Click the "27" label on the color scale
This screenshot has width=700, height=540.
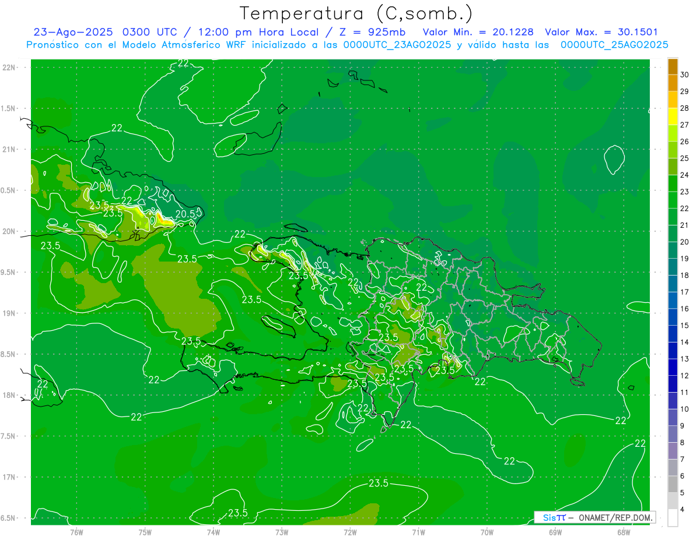pos(684,125)
